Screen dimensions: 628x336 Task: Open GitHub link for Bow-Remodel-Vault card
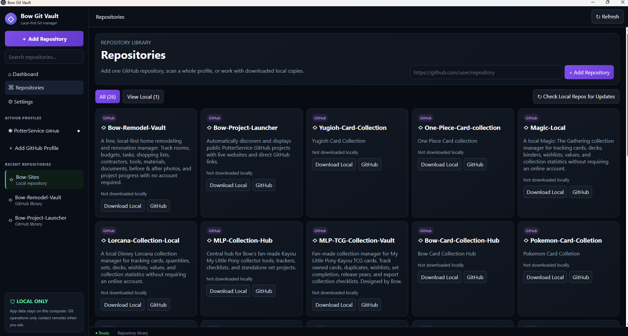click(158, 206)
